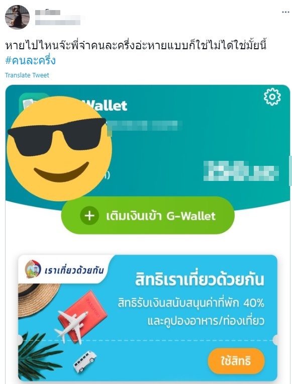This screenshot has height=384, width=292.
Task: Select the สิทธิเราเที่ยวด้วยกัน banner title
Action: pyautogui.click(x=200, y=279)
